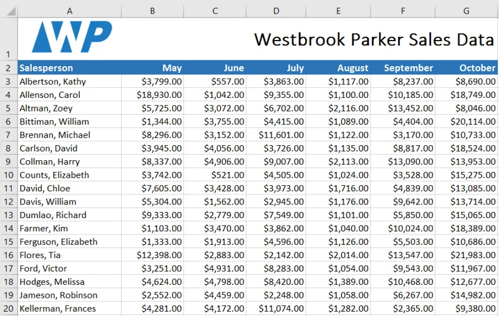Click the August column heading cell
The height and width of the screenshot is (316, 499).
pyautogui.click(x=338, y=68)
